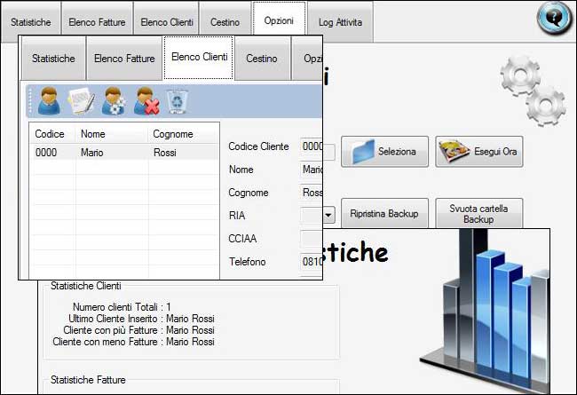Expand the RIA dropdown arrow

point(328,215)
